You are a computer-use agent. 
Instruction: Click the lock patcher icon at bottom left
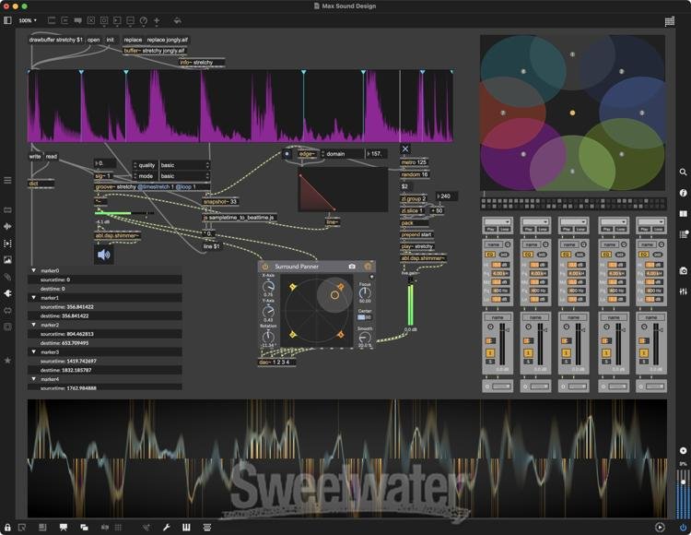pyautogui.click(x=8, y=527)
